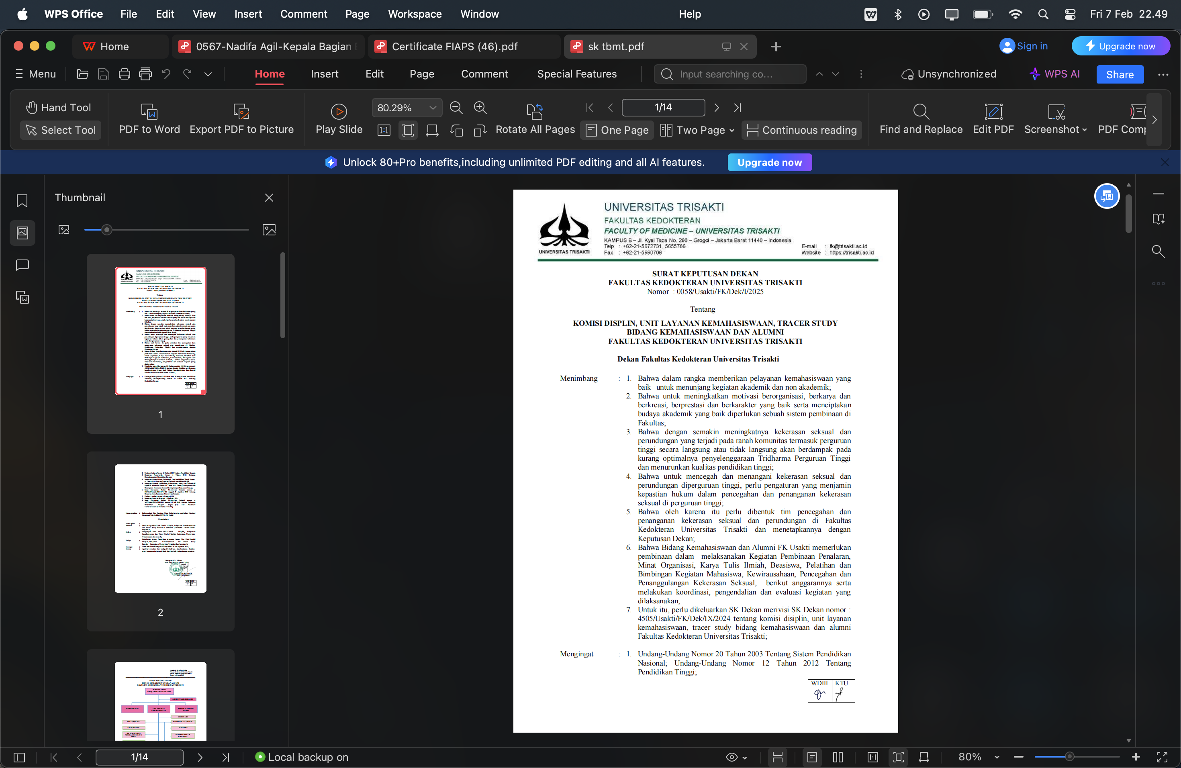This screenshot has width=1181, height=768.
Task: Start Play Slide presentation
Action: click(339, 119)
